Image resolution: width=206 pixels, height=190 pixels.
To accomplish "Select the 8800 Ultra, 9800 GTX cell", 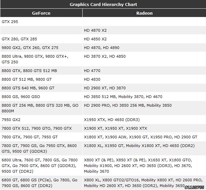I will coord(41,59).
